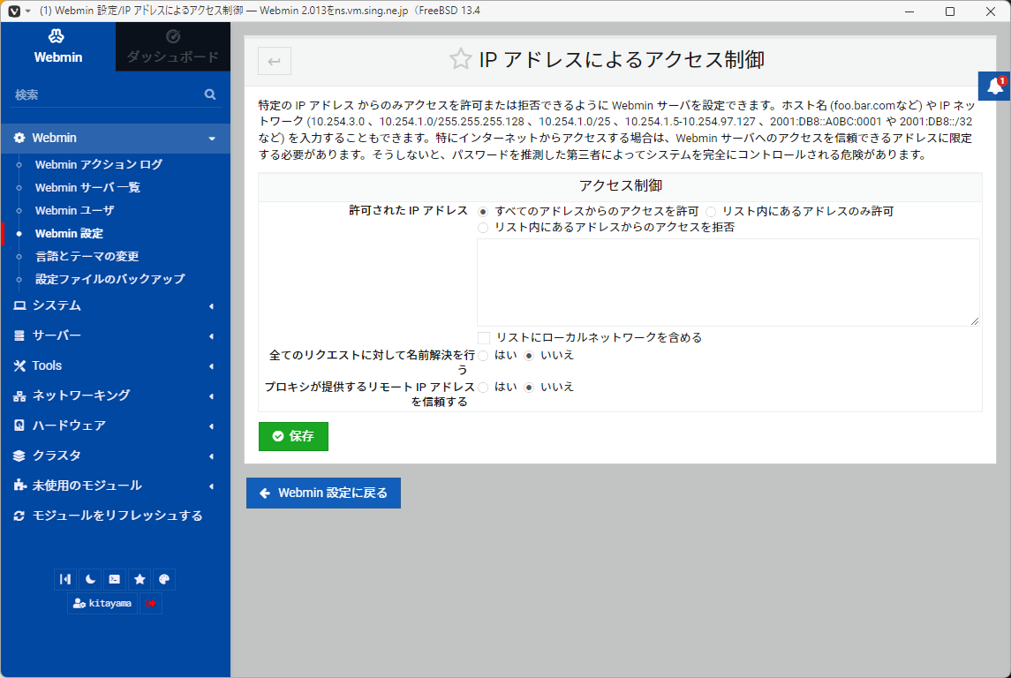Open theme palette icon
Screen dimensions: 1011x678
(x=164, y=579)
